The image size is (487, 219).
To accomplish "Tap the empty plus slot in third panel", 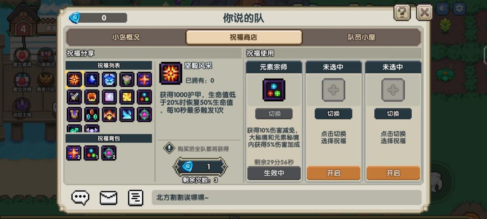I will point(393,90).
